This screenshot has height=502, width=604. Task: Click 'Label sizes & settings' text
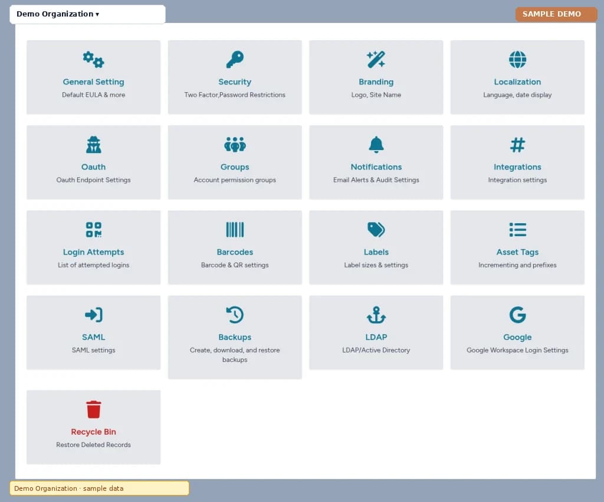(376, 265)
